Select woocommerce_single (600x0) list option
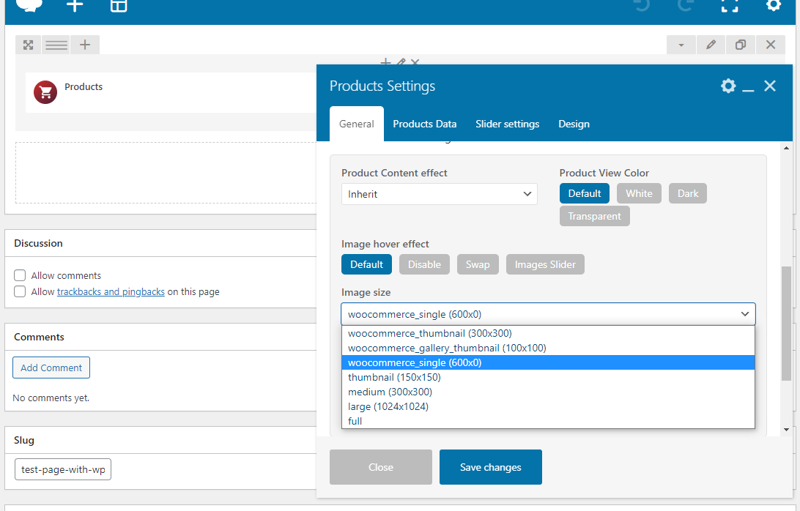 (548, 363)
